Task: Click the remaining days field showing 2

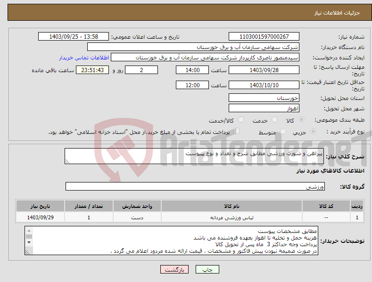Action: (x=141, y=70)
